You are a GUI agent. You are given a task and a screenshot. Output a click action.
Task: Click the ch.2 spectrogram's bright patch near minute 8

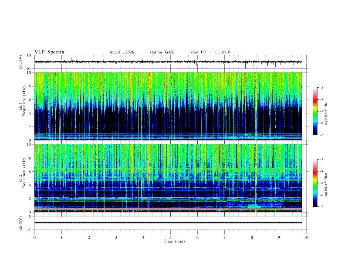pos(254,206)
